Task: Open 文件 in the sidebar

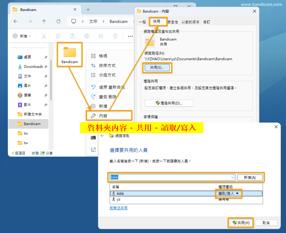Action: [x=27, y=76]
